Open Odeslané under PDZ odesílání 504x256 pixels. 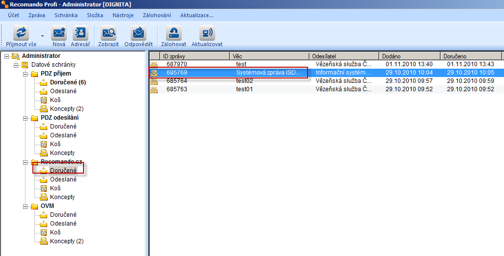pos(63,135)
